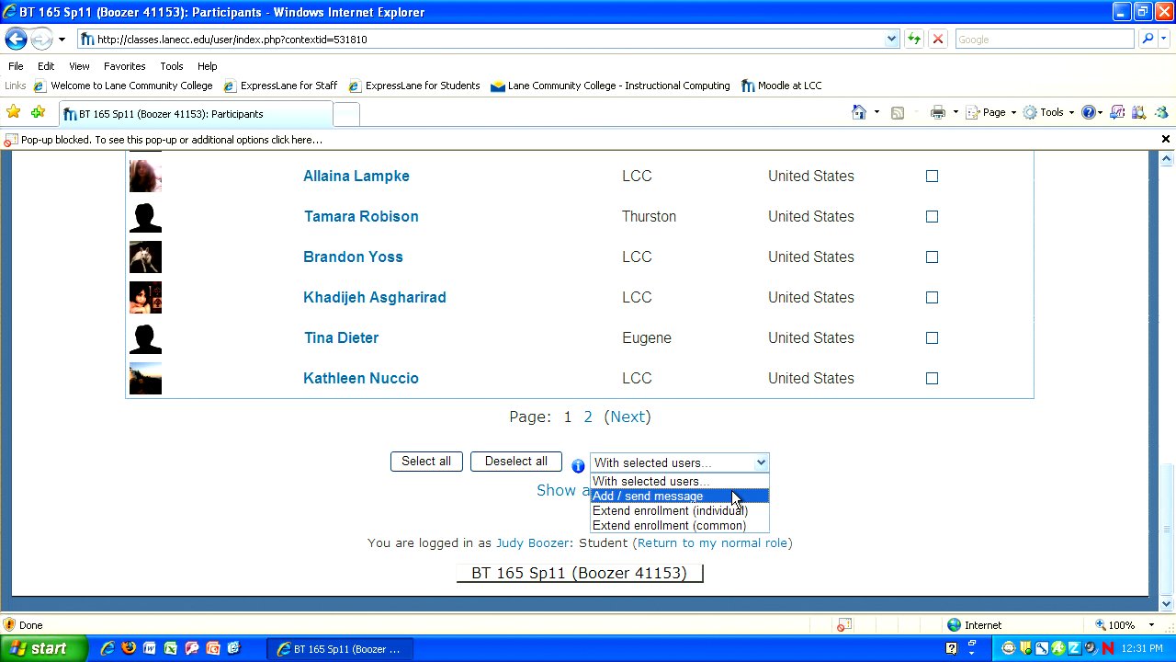The height and width of the screenshot is (662, 1176).
Task: Go to the Next participants page link
Action: coord(628,417)
